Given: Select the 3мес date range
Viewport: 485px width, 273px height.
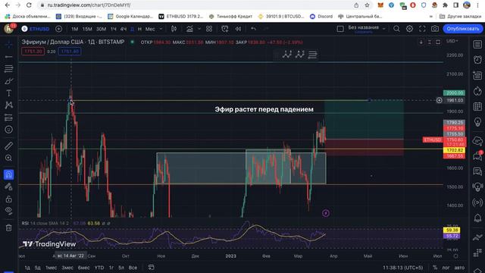Looking at the screenshot, I should pyautogui.click(x=67, y=268).
